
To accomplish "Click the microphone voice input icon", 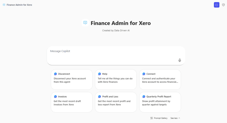I will click(180, 60).
